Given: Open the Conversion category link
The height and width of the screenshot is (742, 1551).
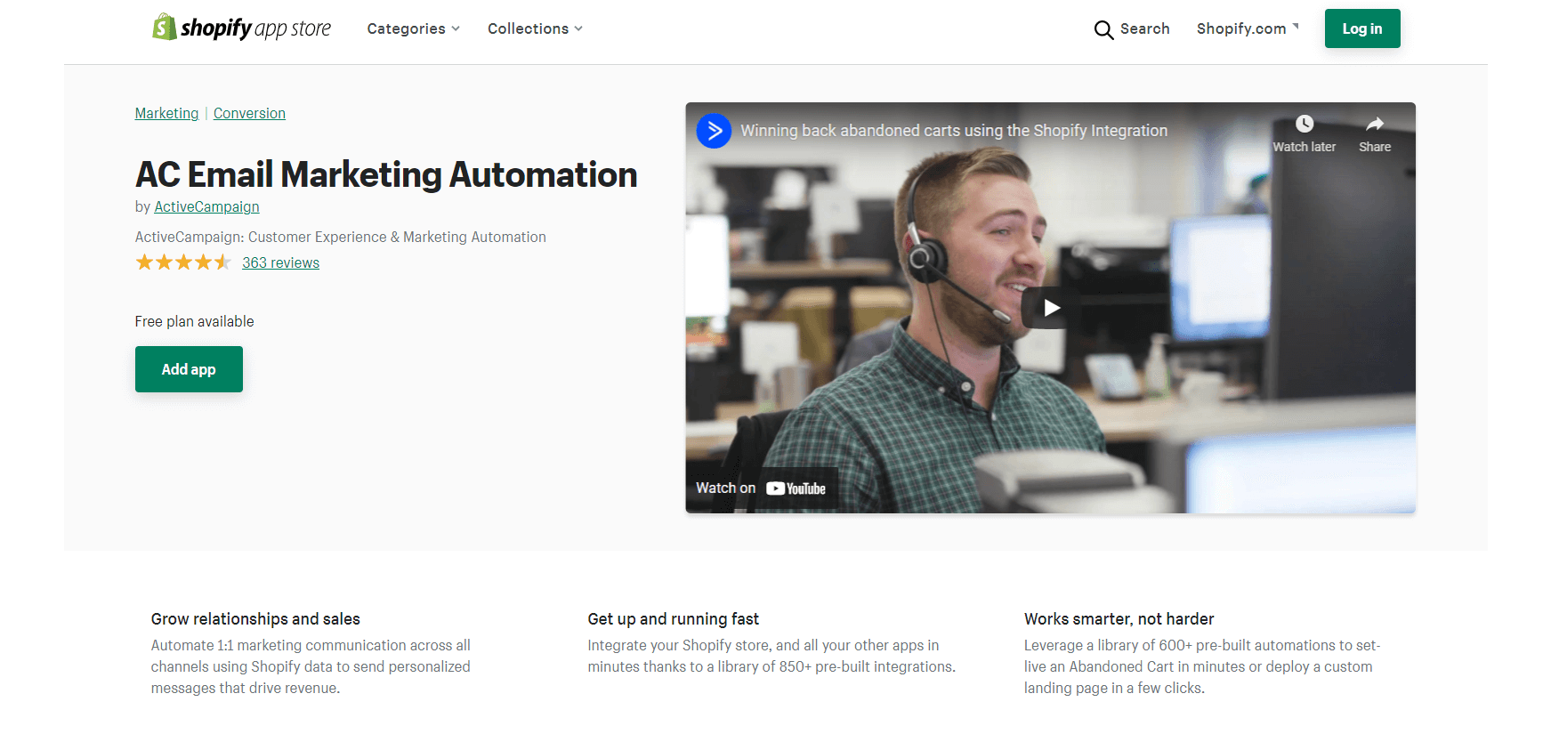Looking at the screenshot, I should (249, 113).
